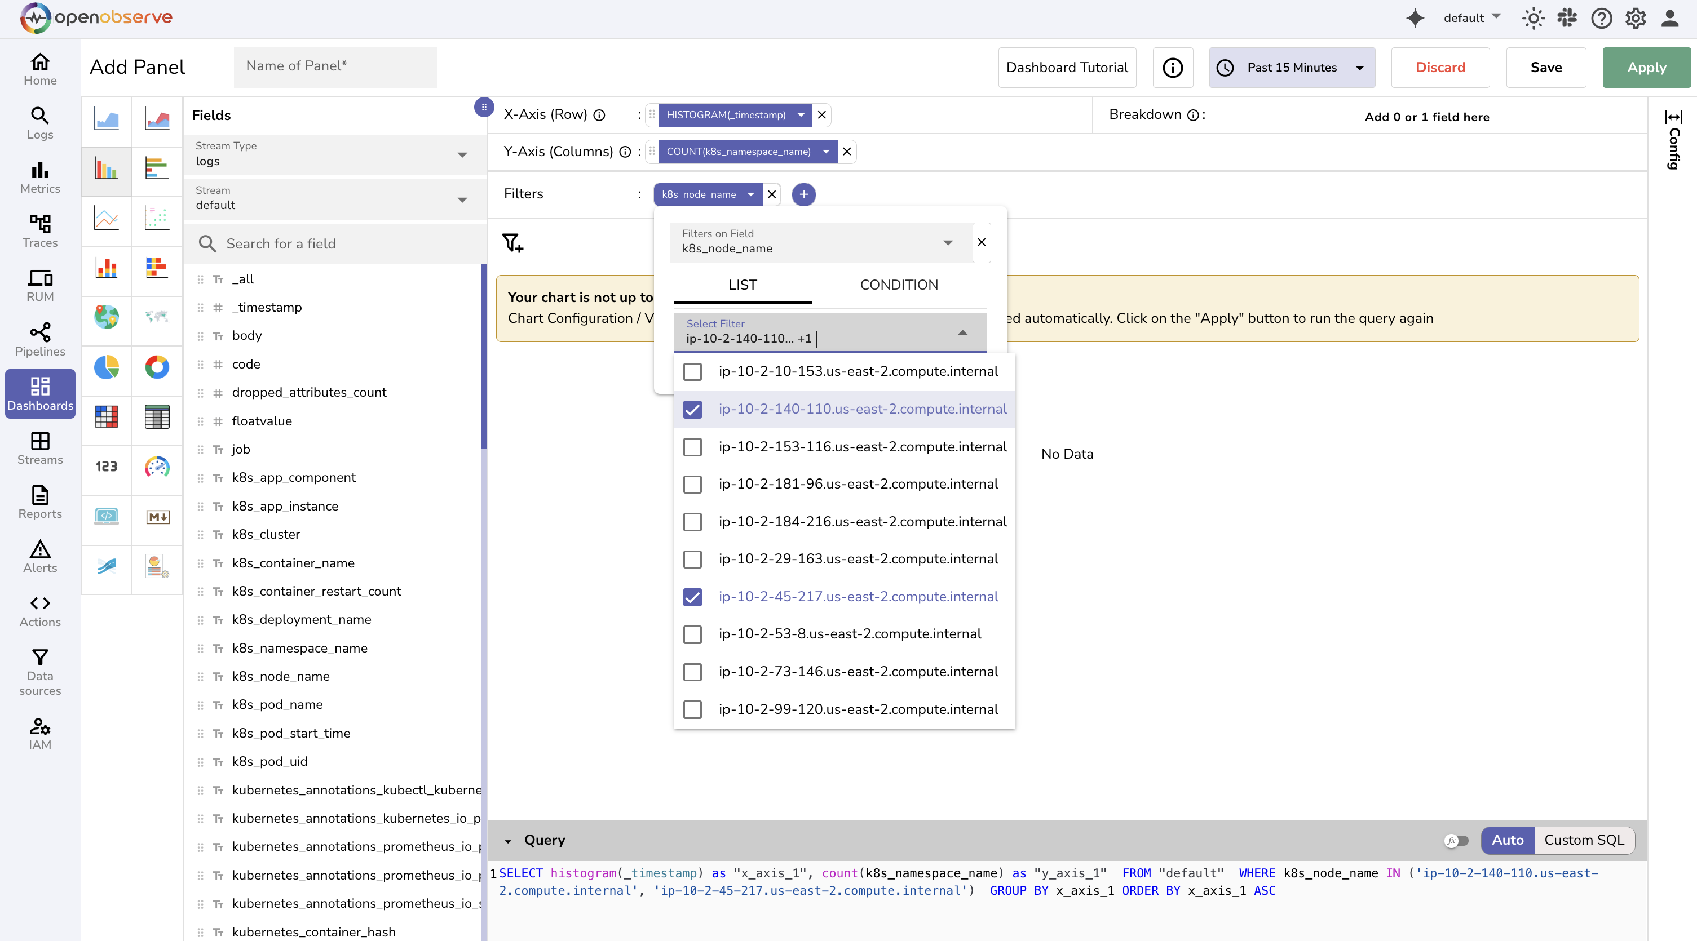Toggle the query function editor switch
The image size is (1697, 941).
(x=1457, y=840)
